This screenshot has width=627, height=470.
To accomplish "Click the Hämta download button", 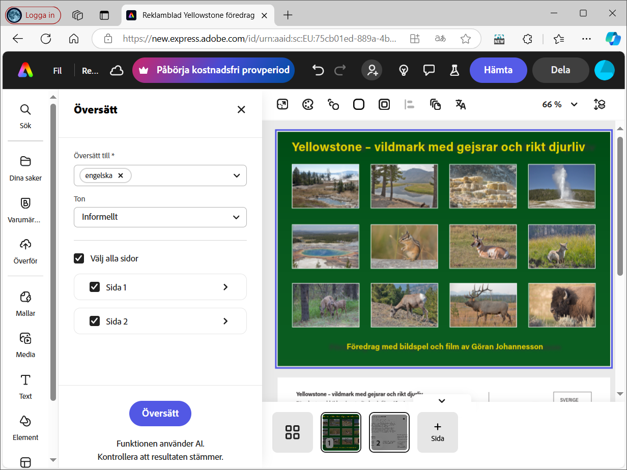I will (x=498, y=70).
